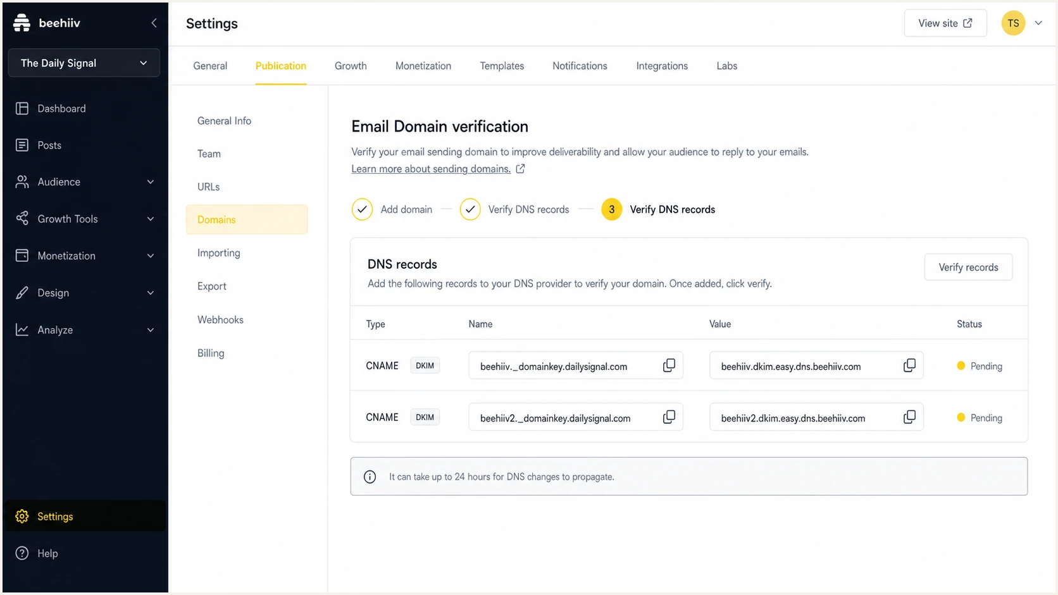Expand the Growth Tools submenu chevron
1058x595 pixels.
151,219
